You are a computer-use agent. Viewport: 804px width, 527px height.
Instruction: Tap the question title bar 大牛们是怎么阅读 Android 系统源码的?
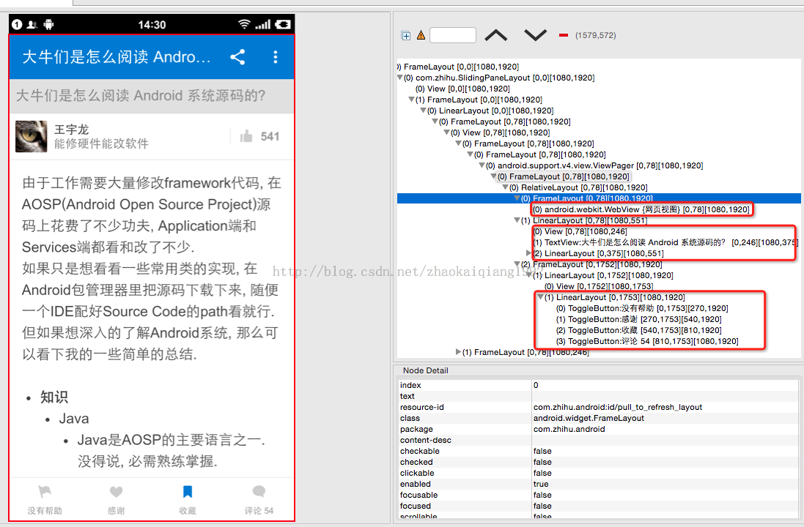(x=152, y=96)
